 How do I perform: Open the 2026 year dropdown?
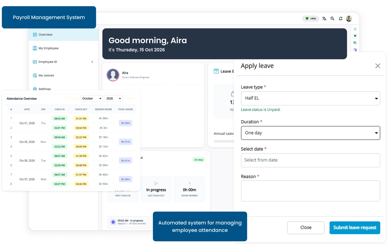click(113, 98)
